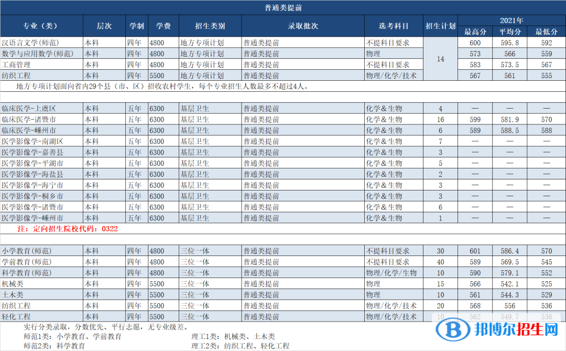Image resolution: width=566 pixels, height=351 pixels.
Task: Click the 普通类提前 title bar
Action: [x=283, y=7]
